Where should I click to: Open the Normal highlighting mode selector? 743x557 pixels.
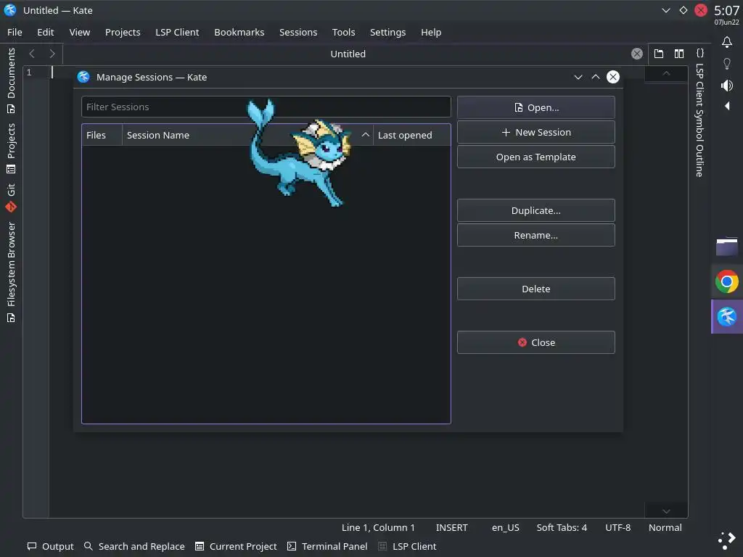pyautogui.click(x=665, y=527)
